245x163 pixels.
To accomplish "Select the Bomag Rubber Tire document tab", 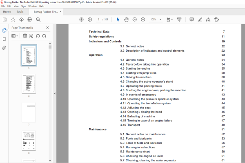I will tap(46, 12).
